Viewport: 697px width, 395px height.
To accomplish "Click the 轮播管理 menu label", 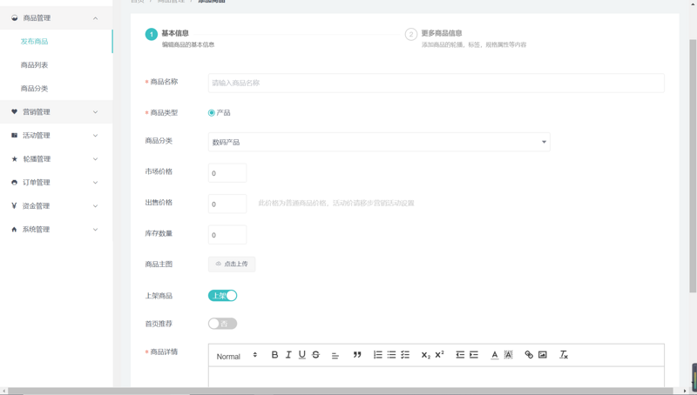I will 37,159.
